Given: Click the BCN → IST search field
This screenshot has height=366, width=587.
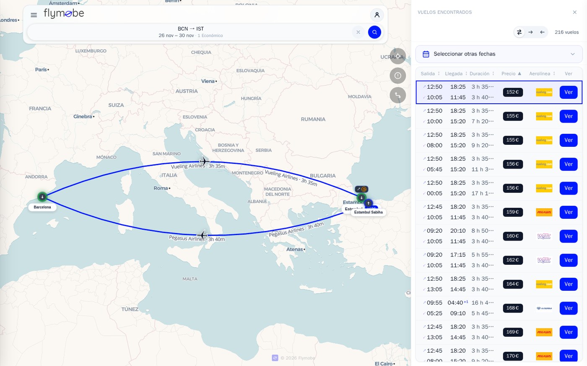Looking at the screenshot, I should [191, 32].
